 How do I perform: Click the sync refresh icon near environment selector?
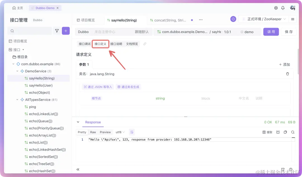[233, 19]
